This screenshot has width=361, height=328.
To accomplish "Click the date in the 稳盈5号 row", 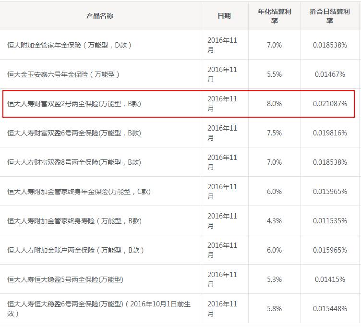I will (x=222, y=279).
